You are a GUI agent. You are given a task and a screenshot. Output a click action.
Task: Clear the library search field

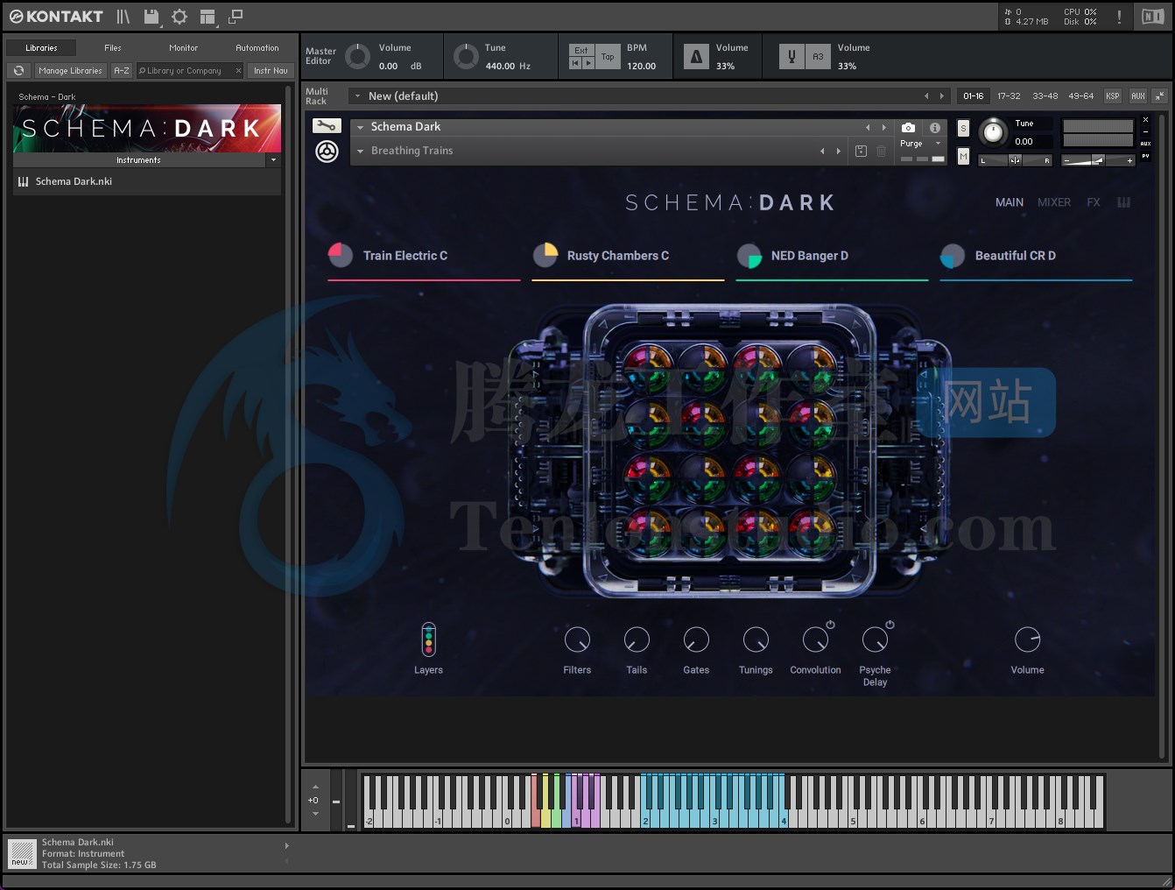(238, 71)
